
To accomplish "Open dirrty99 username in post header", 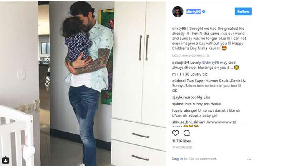I will coord(194,12).
